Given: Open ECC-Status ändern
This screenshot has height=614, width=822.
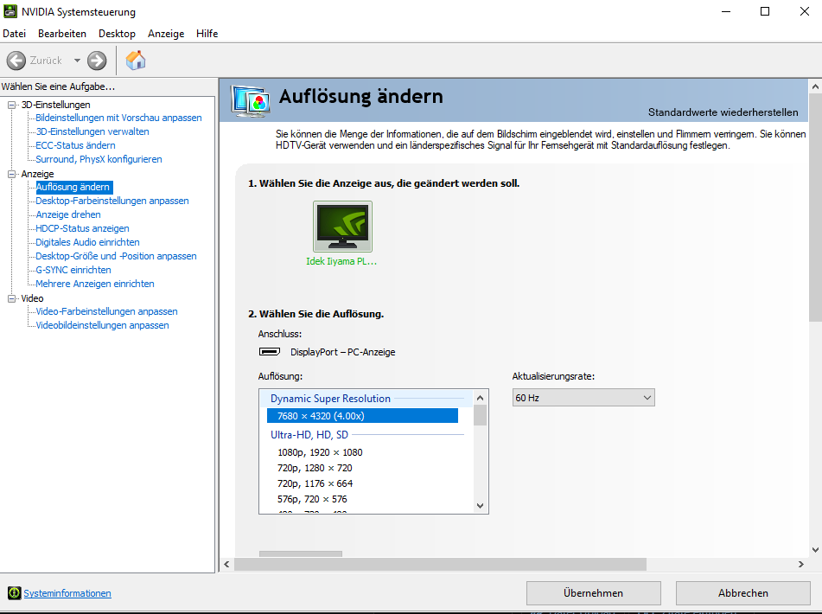Looking at the screenshot, I should click(75, 145).
